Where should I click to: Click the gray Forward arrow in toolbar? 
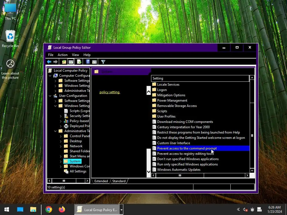[x=55, y=62]
